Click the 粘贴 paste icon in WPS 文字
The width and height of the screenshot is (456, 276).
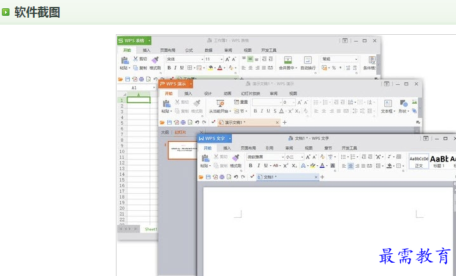coord(205,158)
